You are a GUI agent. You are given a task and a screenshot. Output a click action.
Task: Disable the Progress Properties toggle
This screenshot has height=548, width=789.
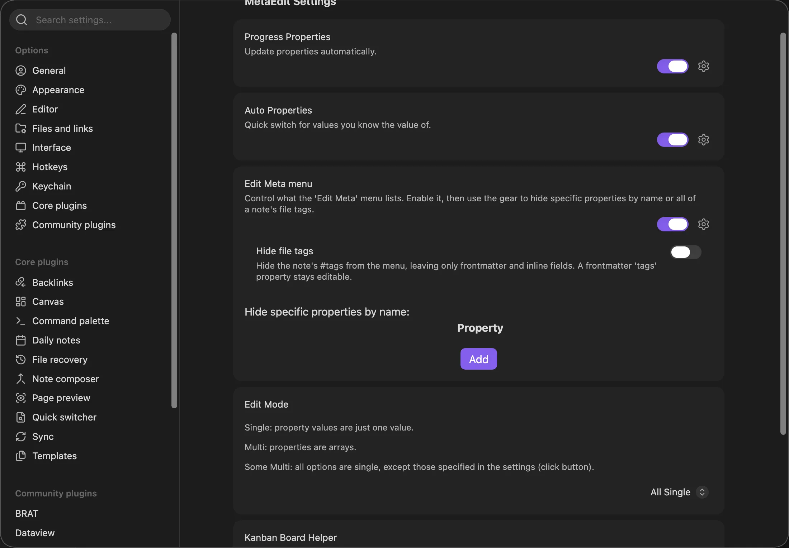[673, 66]
